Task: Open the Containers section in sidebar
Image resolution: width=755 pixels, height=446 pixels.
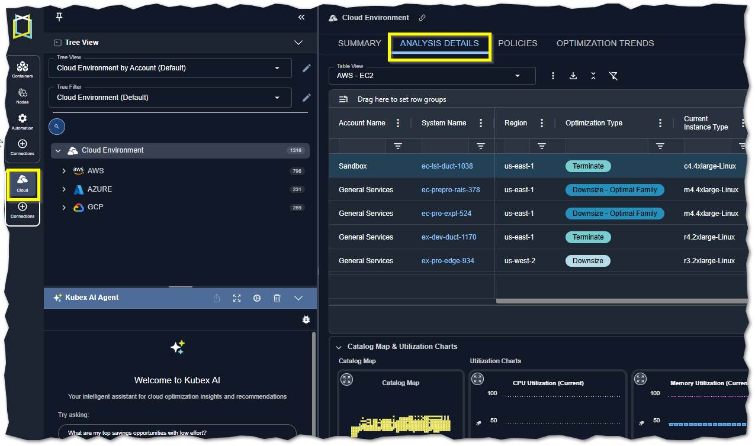Action: pos(23,69)
